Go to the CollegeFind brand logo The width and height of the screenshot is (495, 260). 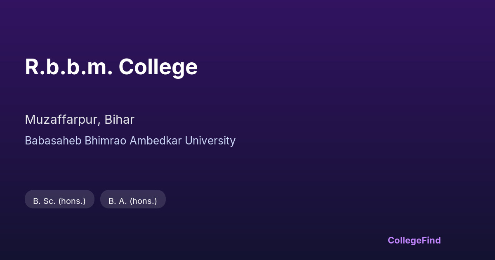click(x=414, y=240)
